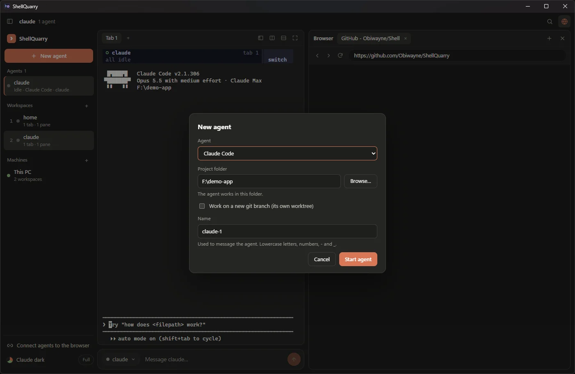This screenshot has width=575, height=374.
Task: Send the message with the arrow button
Action: pyautogui.click(x=294, y=360)
